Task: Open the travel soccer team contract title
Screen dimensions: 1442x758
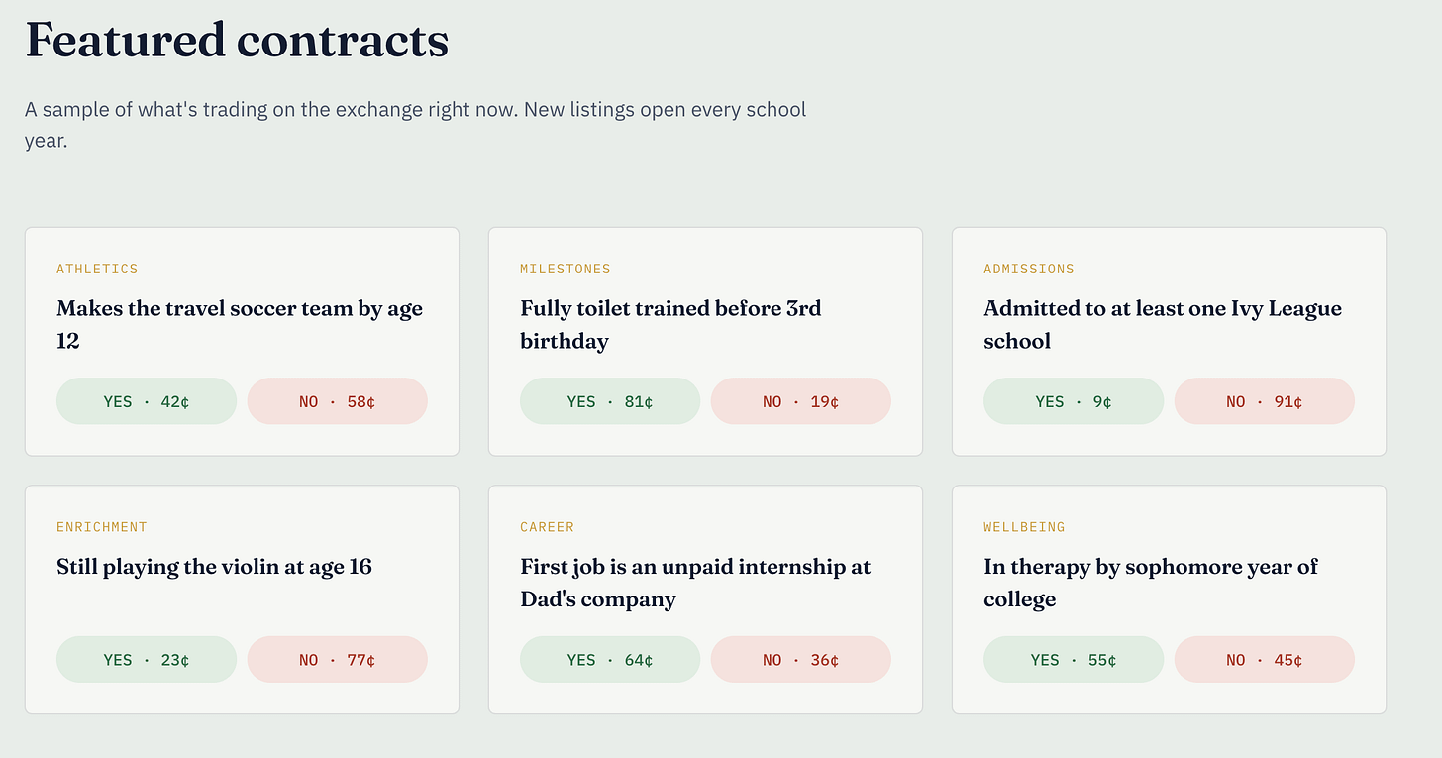Action: [x=240, y=324]
